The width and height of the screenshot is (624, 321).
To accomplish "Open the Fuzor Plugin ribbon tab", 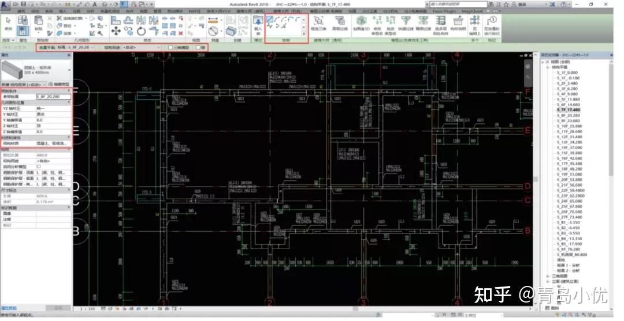I will pyautogui.click(x=444, y=11).
